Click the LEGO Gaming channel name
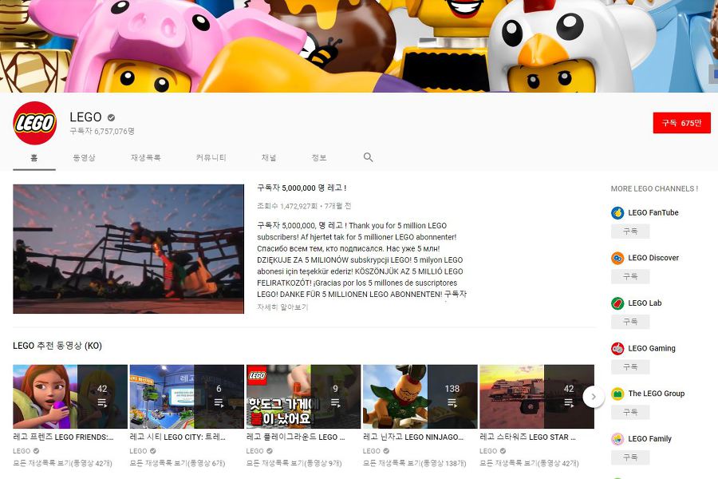 point(652,348)
